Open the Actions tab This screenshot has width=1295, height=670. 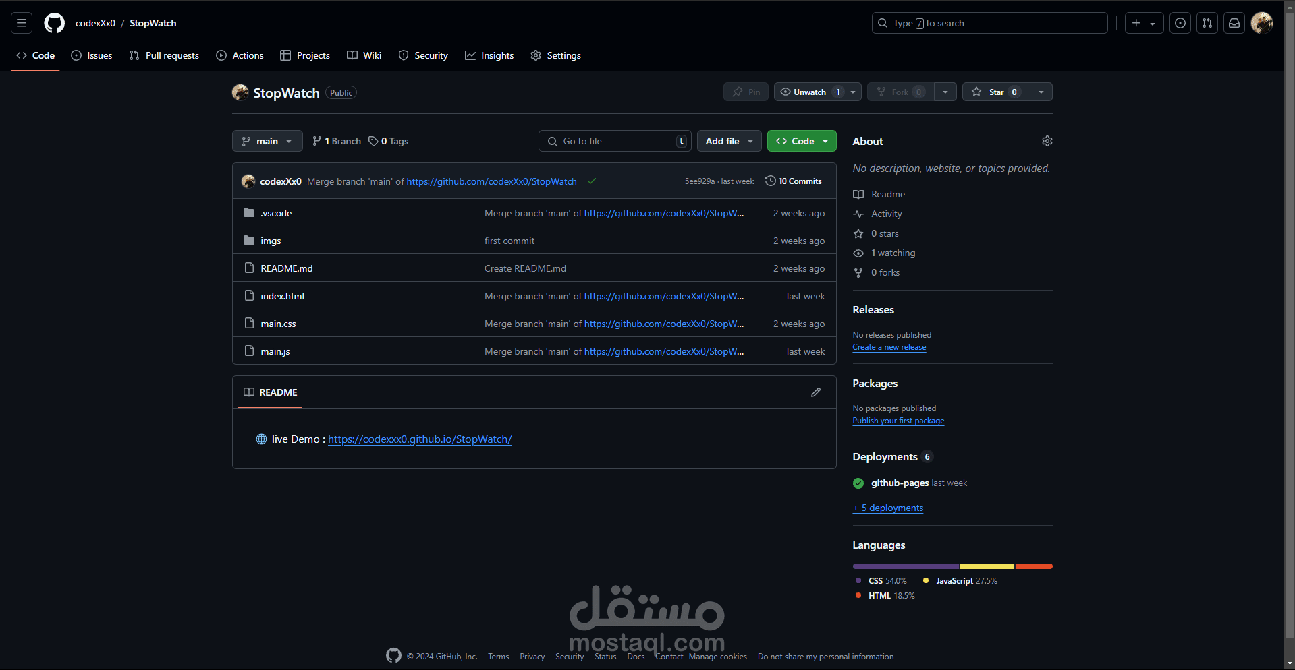point(240,55)
